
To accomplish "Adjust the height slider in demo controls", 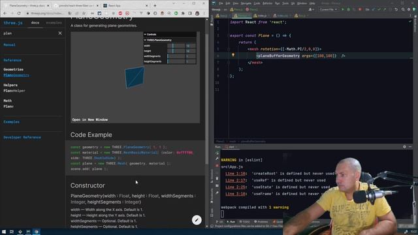I will click(x=176, y=51).
